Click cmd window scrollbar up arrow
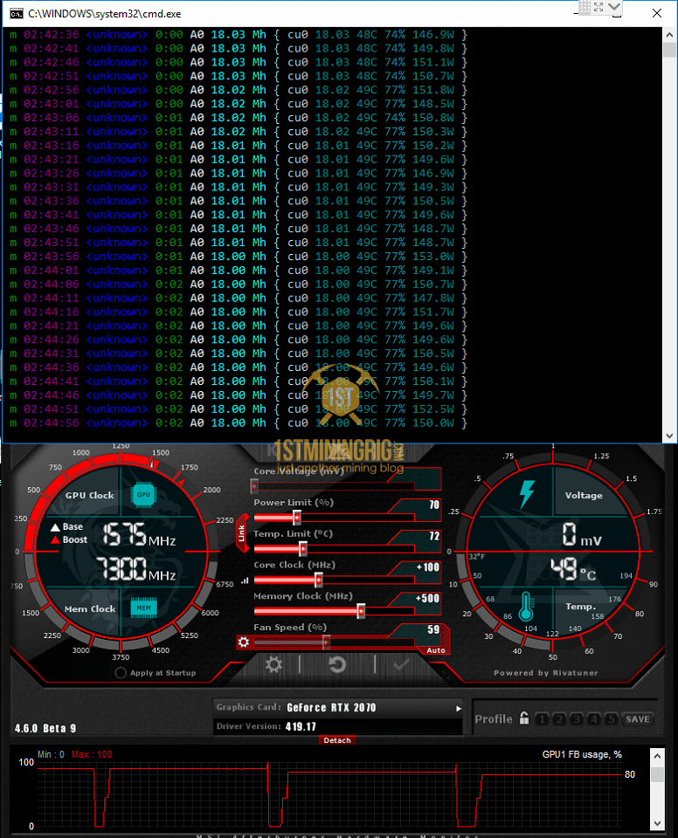 coord(669,35)
